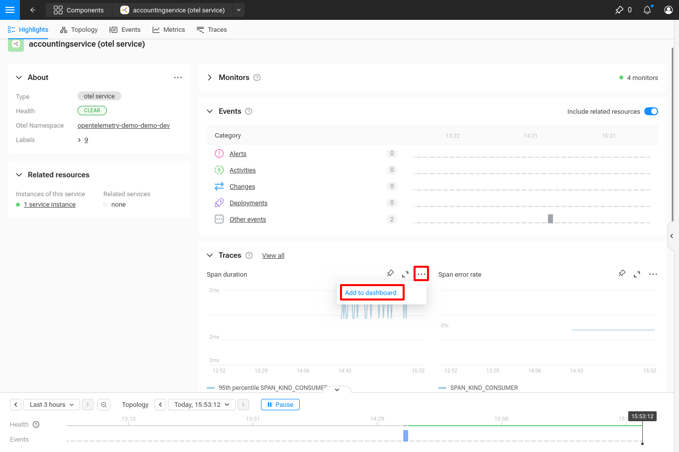This screenshot has height=452, width=679.
Task: Select Add to dashboard from the menu
Action: [371, 292]
